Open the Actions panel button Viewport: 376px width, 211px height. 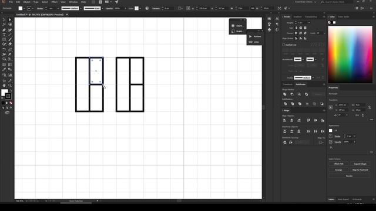(254, 36)
